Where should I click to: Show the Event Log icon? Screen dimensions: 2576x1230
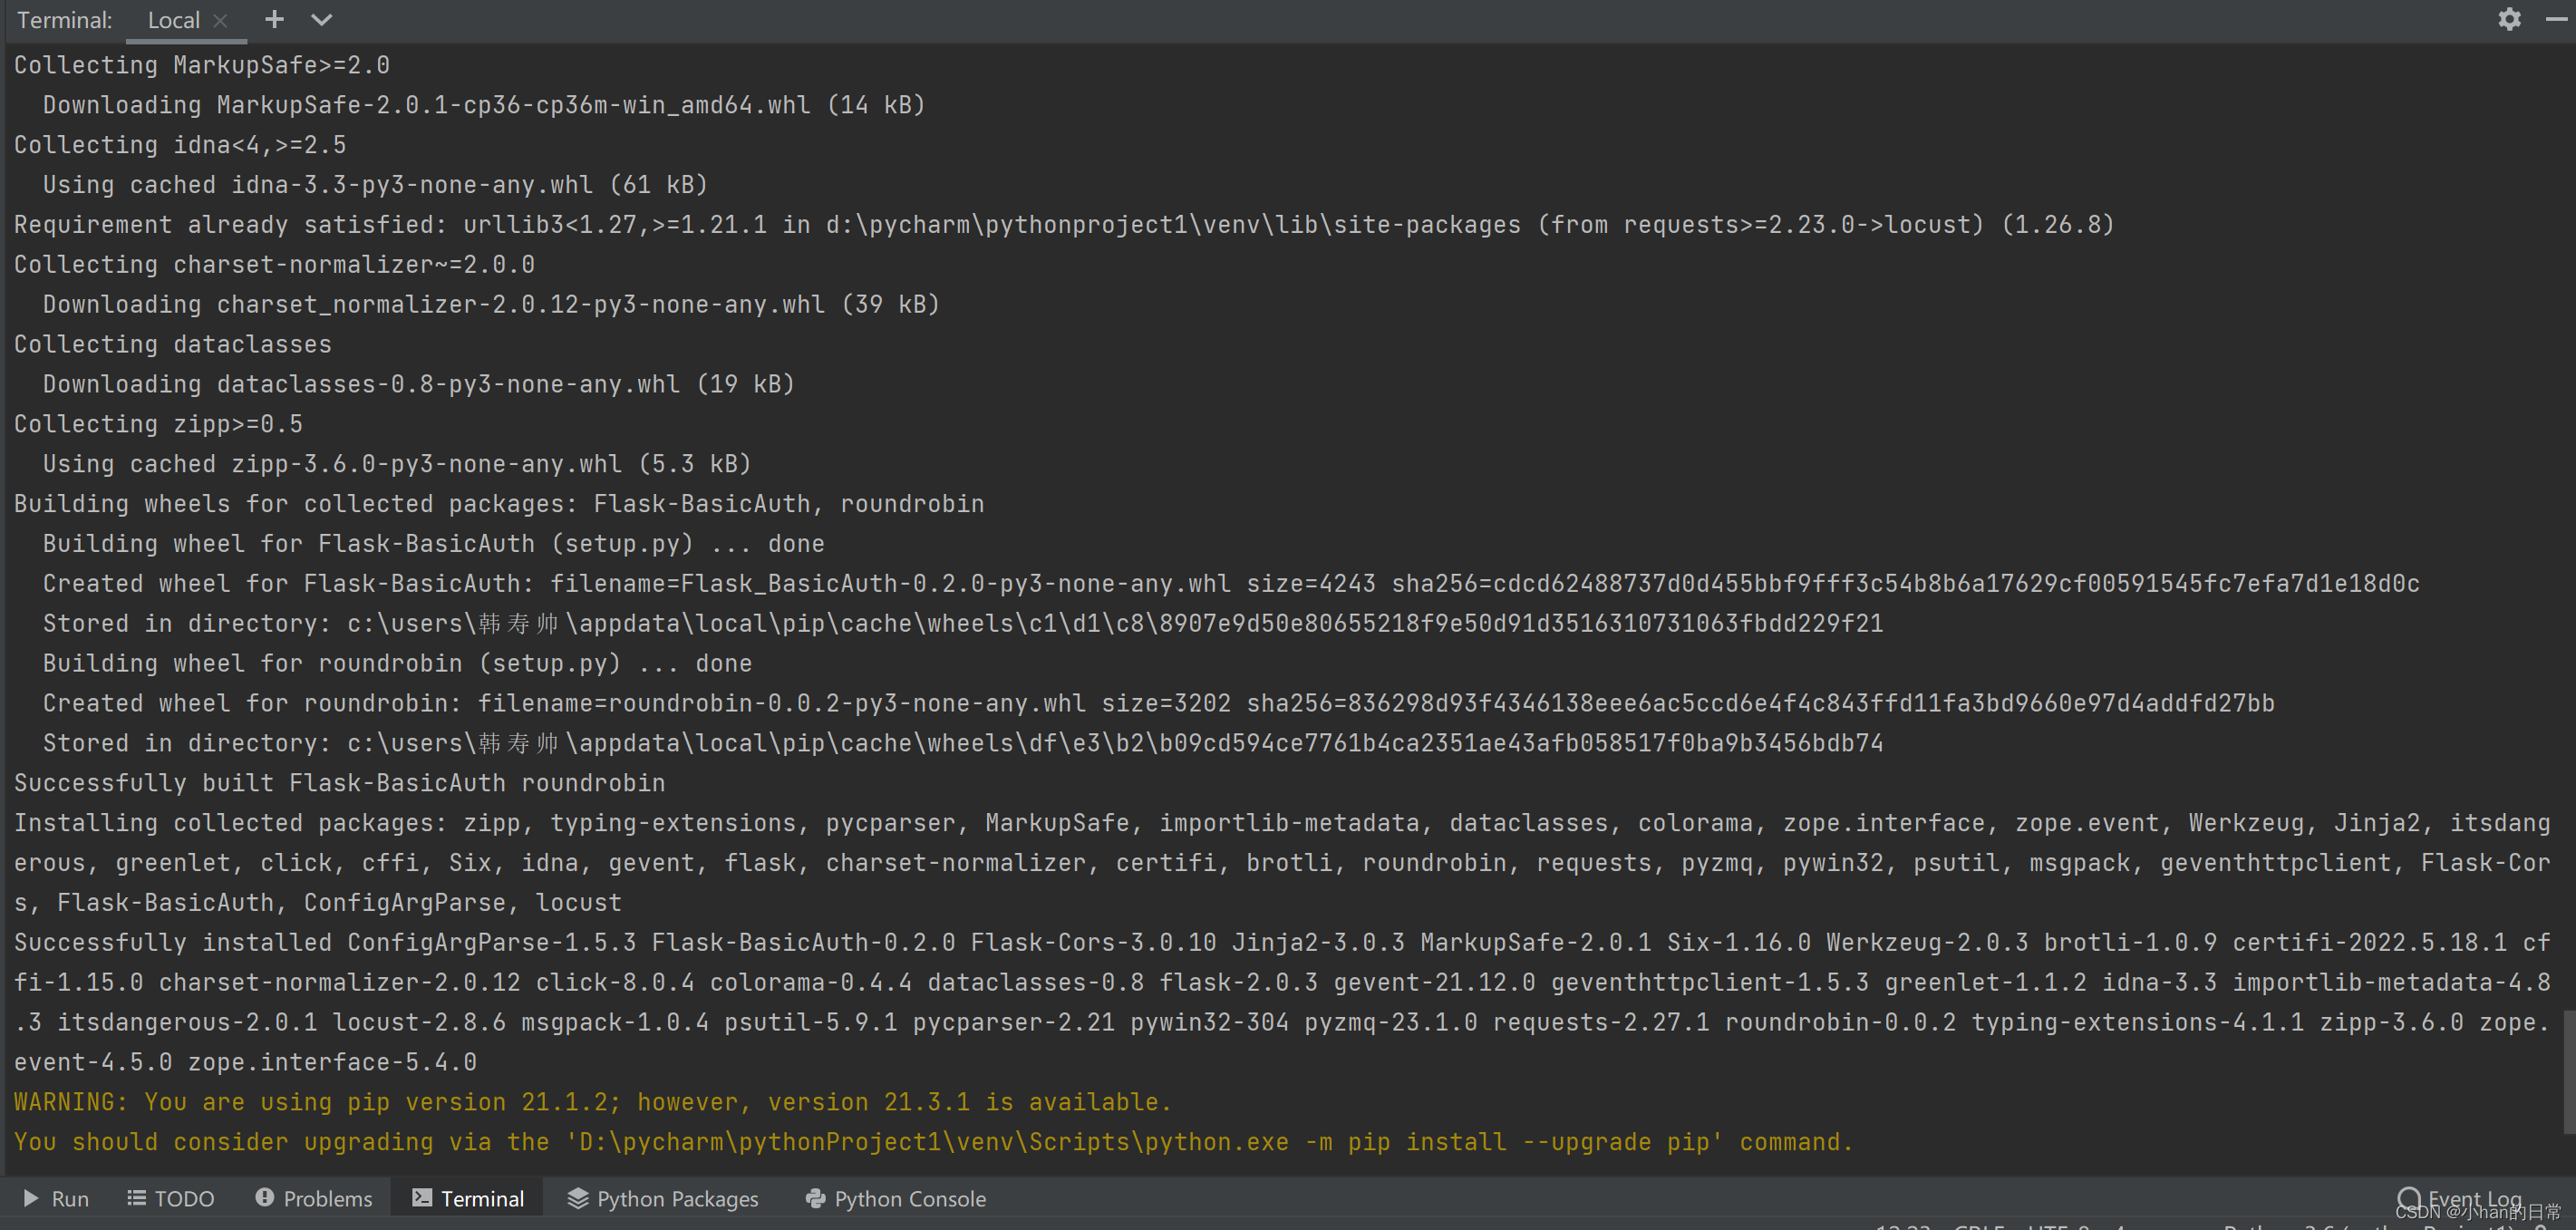2408,1198
